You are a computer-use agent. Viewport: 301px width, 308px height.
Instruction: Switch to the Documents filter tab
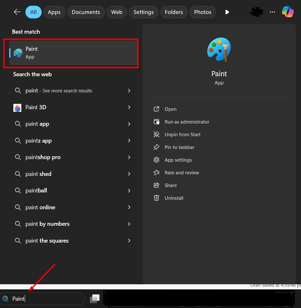coord(86,12)
